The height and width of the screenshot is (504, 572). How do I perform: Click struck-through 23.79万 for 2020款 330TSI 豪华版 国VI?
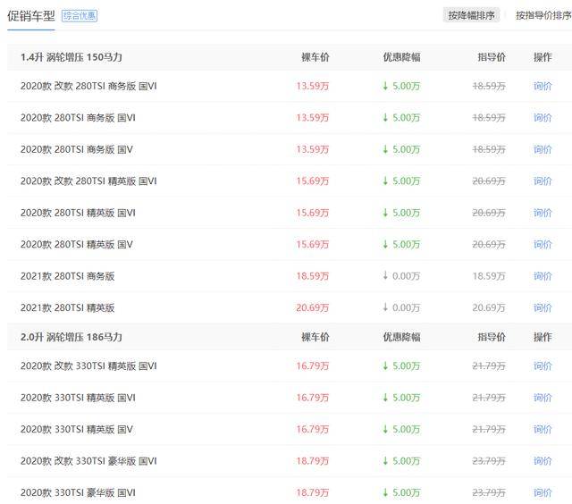pos(489,492)
